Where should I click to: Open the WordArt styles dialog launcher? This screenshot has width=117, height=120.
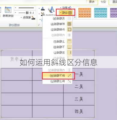tap(39, 25)
